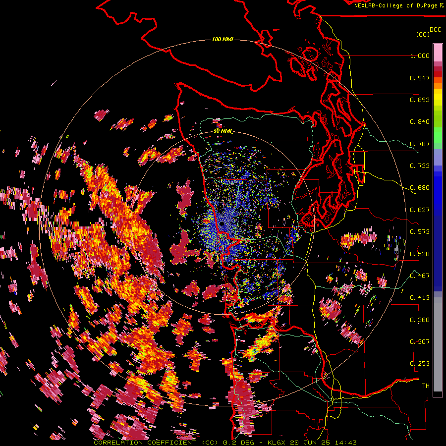Click the DCC label above the color scale
The height and width of the screenshot is (446, 446).
[435, 30]
